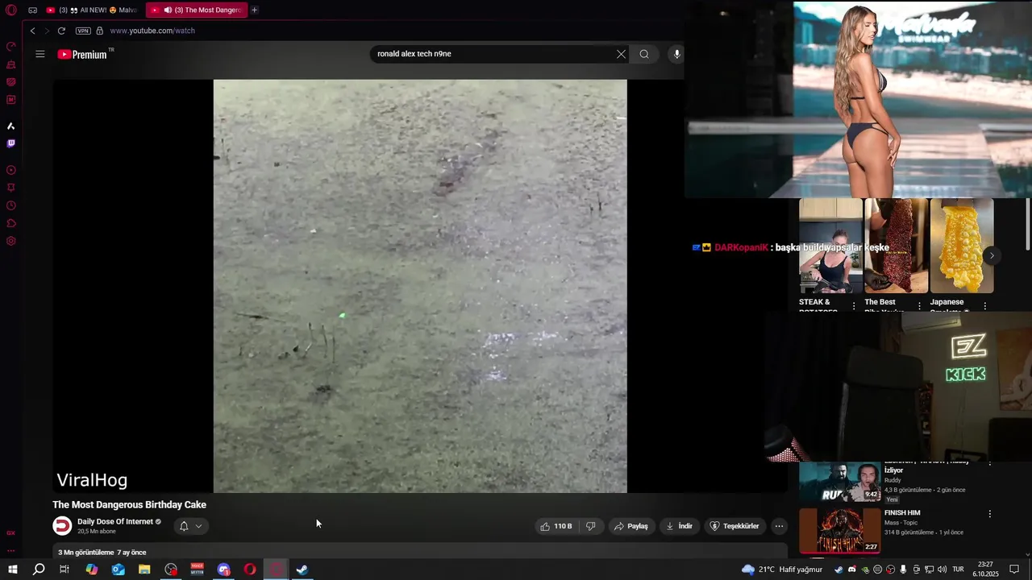Open Extensions cube icon in Opera sidebar

click(x=11, y=223)
